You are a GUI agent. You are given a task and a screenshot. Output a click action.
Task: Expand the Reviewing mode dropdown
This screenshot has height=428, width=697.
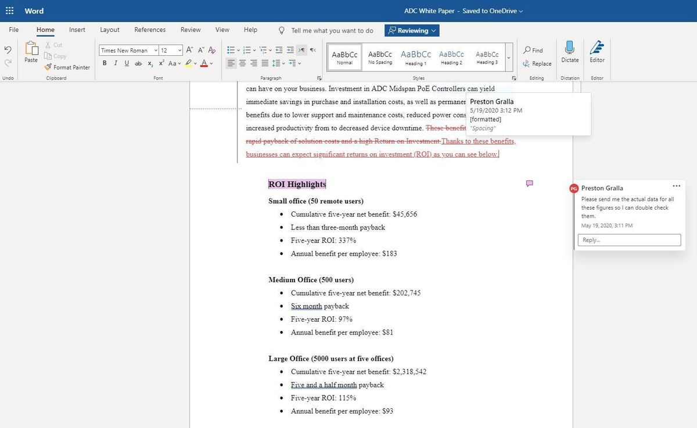click(412, 30)
